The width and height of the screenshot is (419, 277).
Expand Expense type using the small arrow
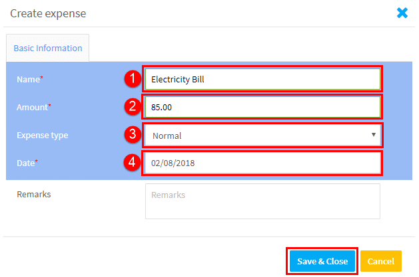coord(374,135)
